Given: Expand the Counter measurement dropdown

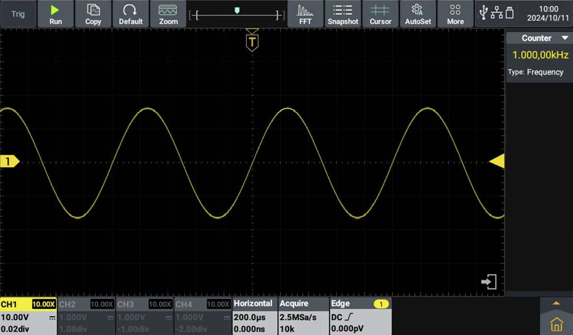Looking at the screenshot, I should coord(566,38).
